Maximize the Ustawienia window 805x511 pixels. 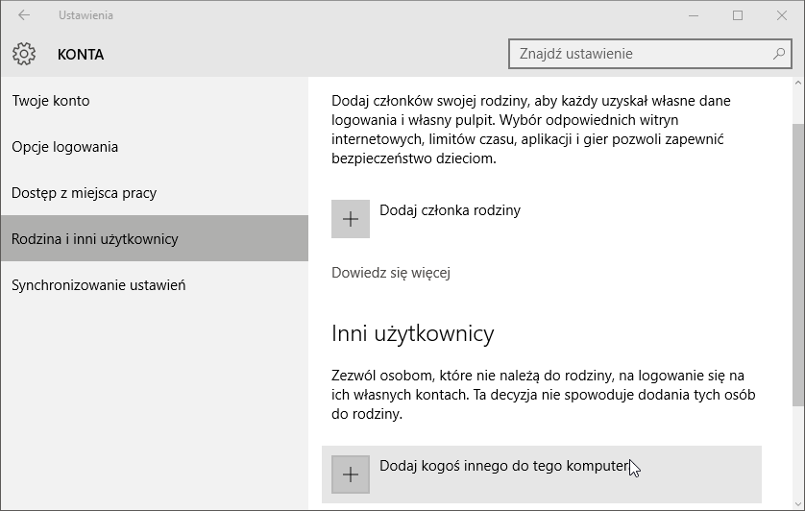click(738, 15)
